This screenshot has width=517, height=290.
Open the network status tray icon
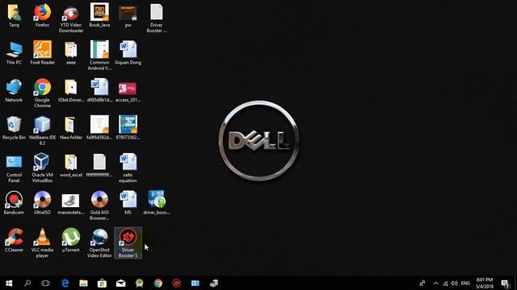click(445, 283)
